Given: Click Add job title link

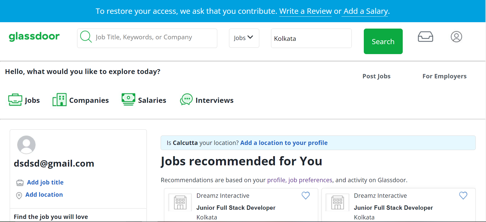Looking at the screenshot, I should pos(45,182).
